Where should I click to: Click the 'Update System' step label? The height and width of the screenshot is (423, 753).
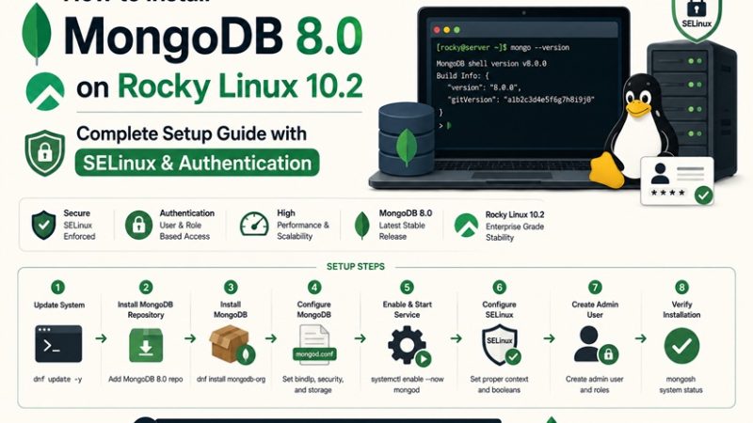(59, 305)
